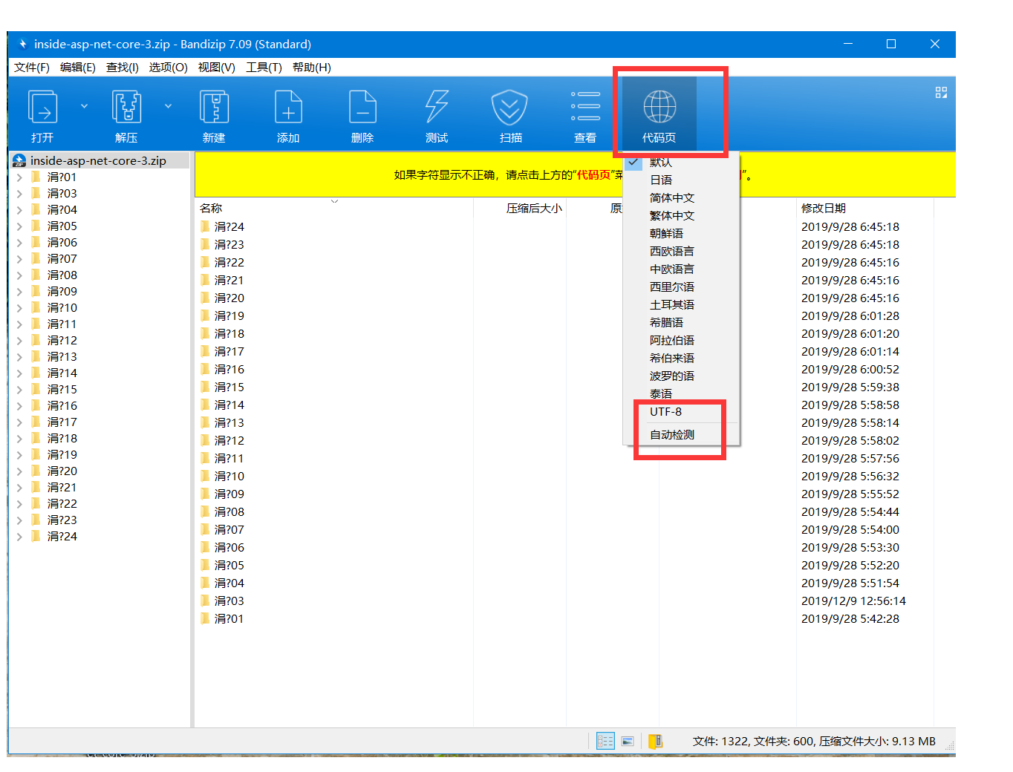Click the View (查看) list icon
Image resolution: width=1013 pixels, height=772 pixels.
point(585,107)
